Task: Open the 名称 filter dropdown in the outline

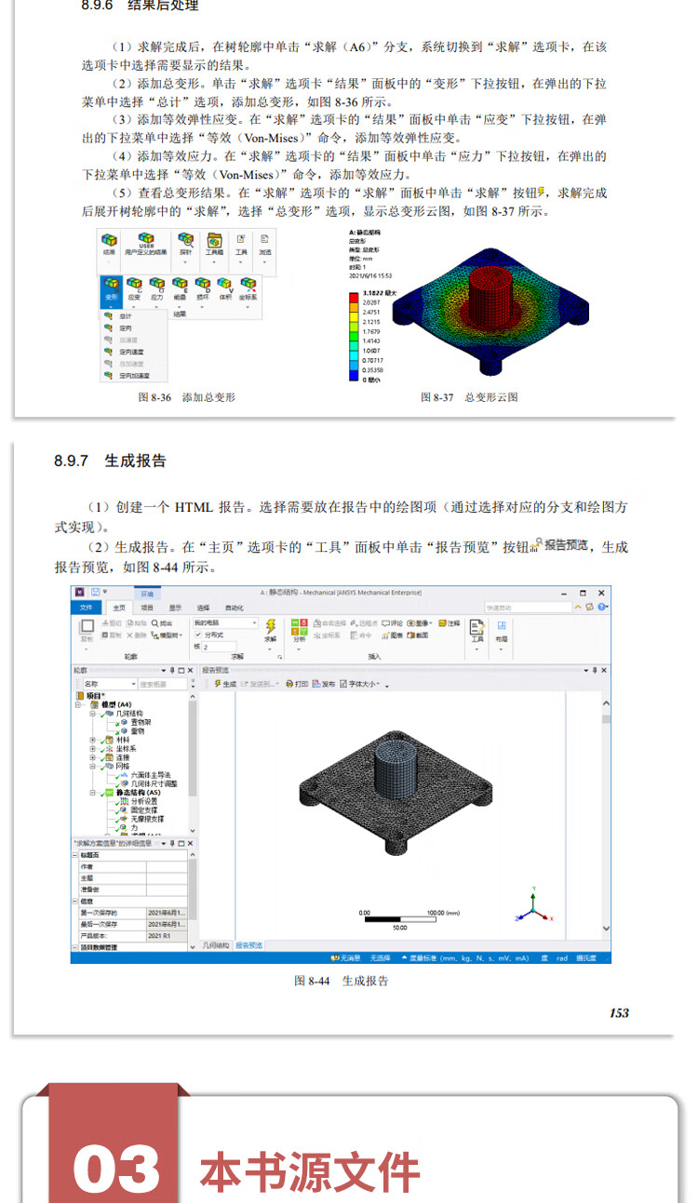Action: coord(110,684)
